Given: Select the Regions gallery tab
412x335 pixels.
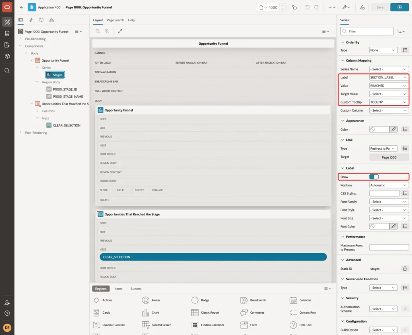Looking at the screenshot, I should pyautogui.click(x=101, y=289).
